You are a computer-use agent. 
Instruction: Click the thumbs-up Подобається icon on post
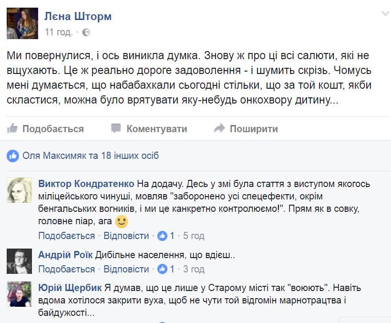click(13, 128)
